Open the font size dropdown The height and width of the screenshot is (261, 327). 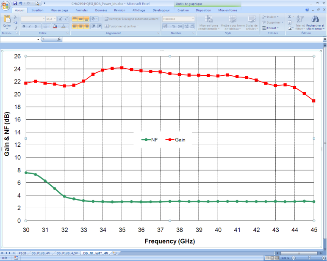click(x=54, y=19)
